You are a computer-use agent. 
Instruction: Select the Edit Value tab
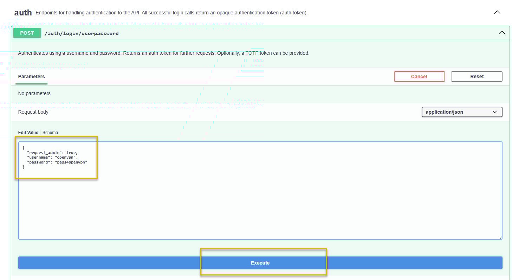tap(28, 132)
